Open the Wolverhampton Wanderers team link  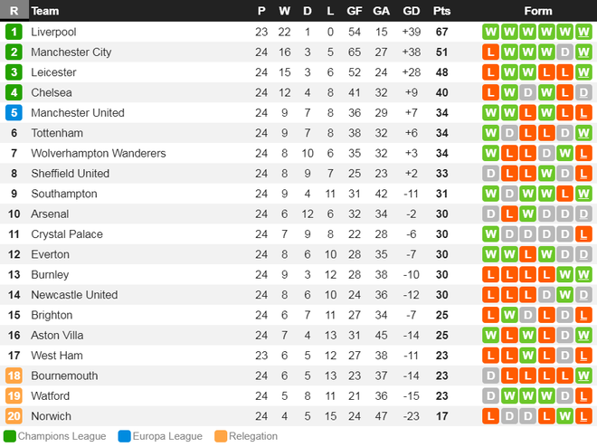pyautogui.click(x=99, y=154)
